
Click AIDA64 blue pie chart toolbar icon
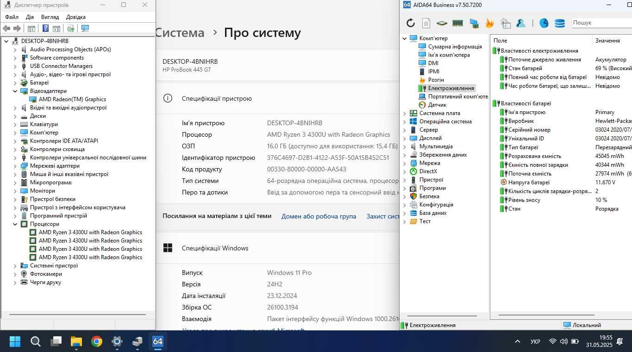pos(544,23)
